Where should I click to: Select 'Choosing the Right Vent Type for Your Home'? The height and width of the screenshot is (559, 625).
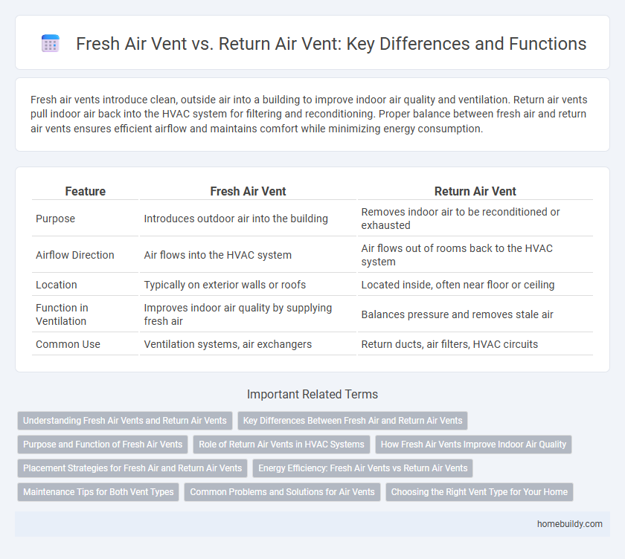(x=478, y=492)
